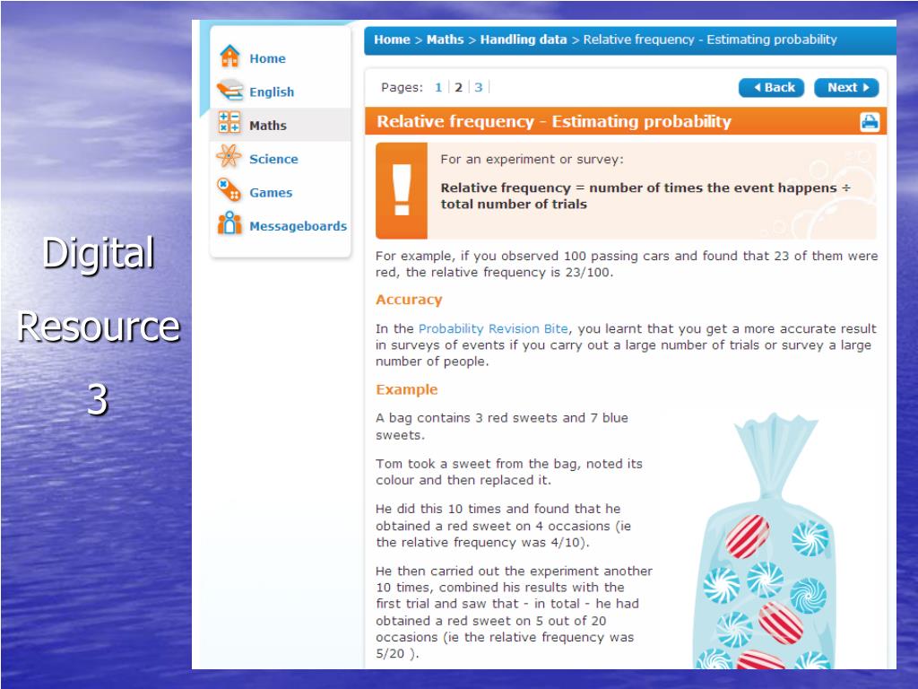Click the 'Relative frequency - Estimating probability' orange title
918x689 pixels.
click(x=554, y=121)
